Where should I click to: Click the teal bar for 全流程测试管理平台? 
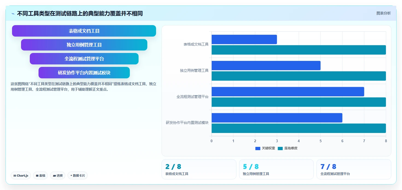click(x=299, y=102)
